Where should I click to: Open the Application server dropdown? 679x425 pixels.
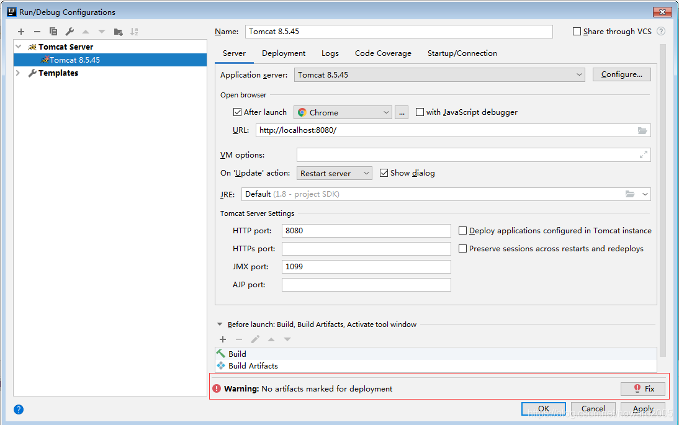tap(439, 75)
